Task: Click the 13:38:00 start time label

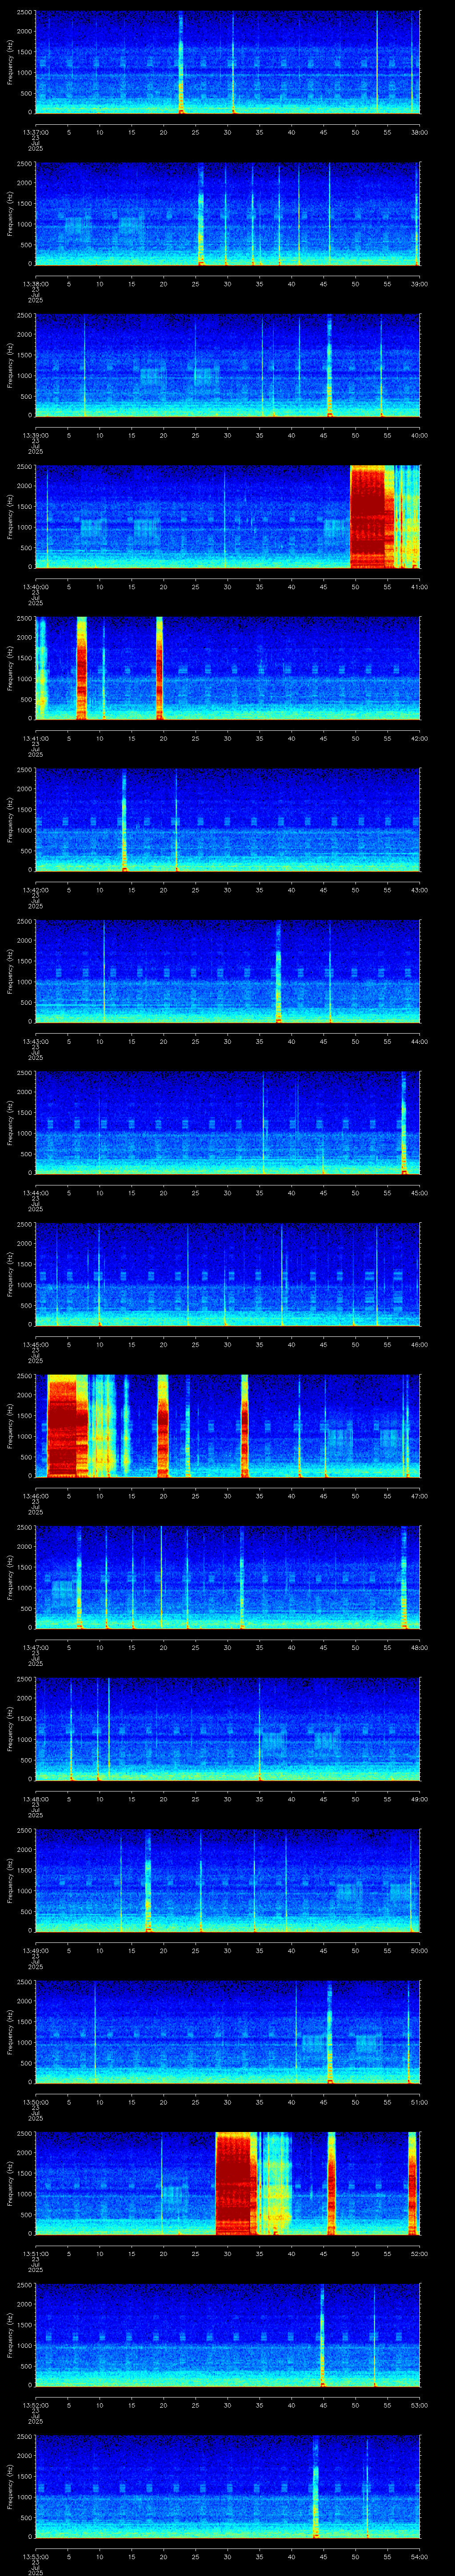Action: pos(35,284)
